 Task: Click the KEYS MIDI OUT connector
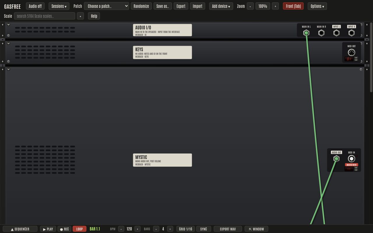coord(352,52)
